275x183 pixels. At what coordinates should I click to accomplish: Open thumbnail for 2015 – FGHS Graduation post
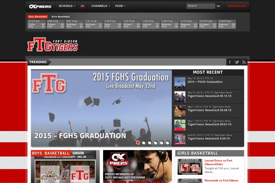tap(180, 82)
